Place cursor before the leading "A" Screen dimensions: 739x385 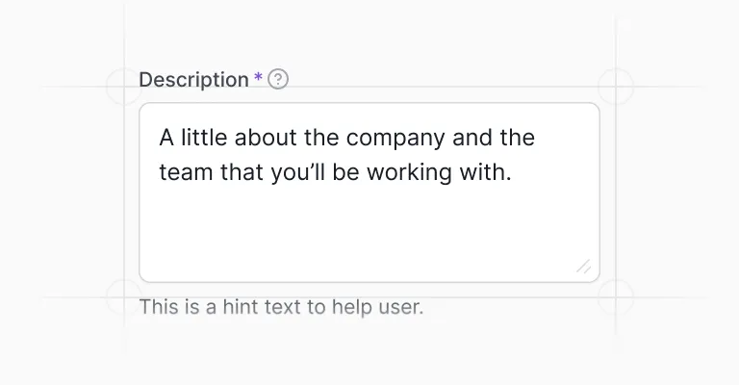[160, 138]
